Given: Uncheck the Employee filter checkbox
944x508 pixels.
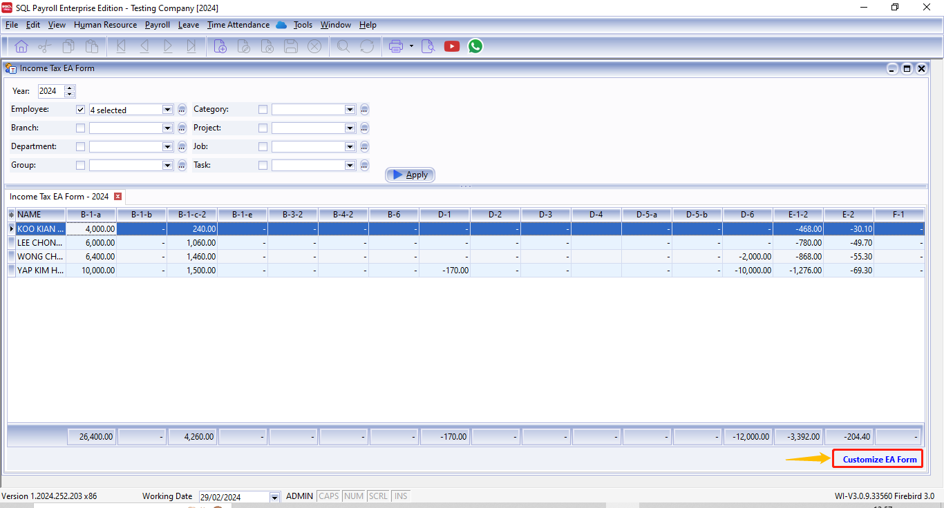Looking at the screenshot, I should click(x=81, y=110).
